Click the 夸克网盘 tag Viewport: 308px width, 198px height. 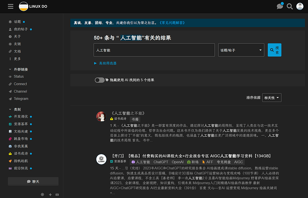coord(224,162)
